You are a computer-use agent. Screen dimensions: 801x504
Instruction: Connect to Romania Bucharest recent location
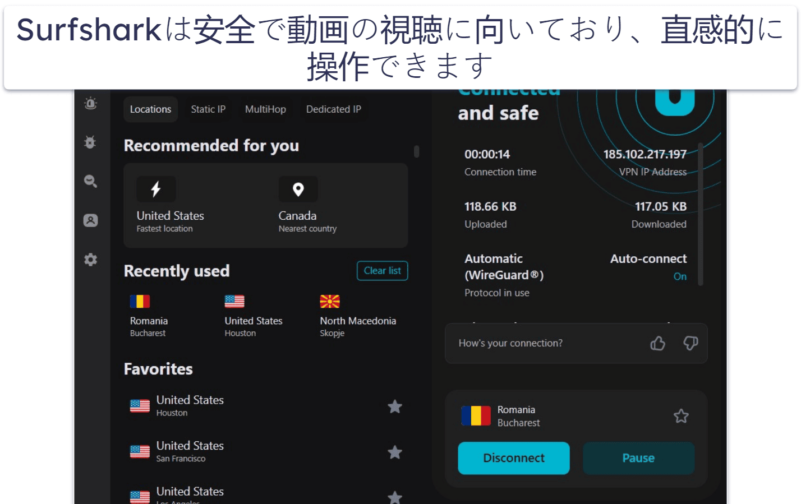point(149,316)
